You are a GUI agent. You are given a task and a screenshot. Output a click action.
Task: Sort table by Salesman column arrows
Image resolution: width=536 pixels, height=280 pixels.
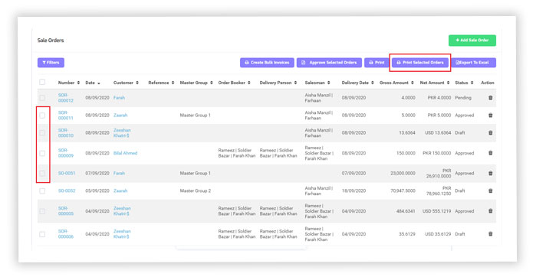[x=328, y=83]
